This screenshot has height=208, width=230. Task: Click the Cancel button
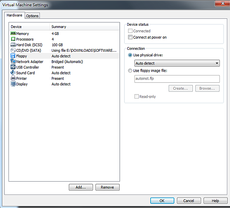189,201
